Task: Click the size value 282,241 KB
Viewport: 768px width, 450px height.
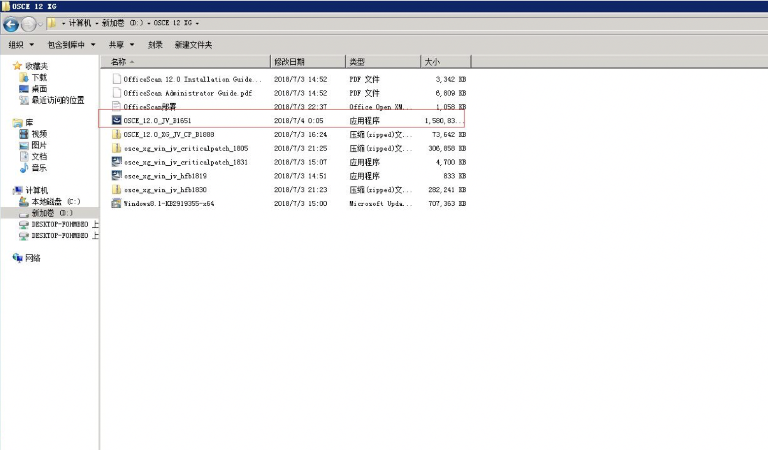Action: (x=447, y=189)
